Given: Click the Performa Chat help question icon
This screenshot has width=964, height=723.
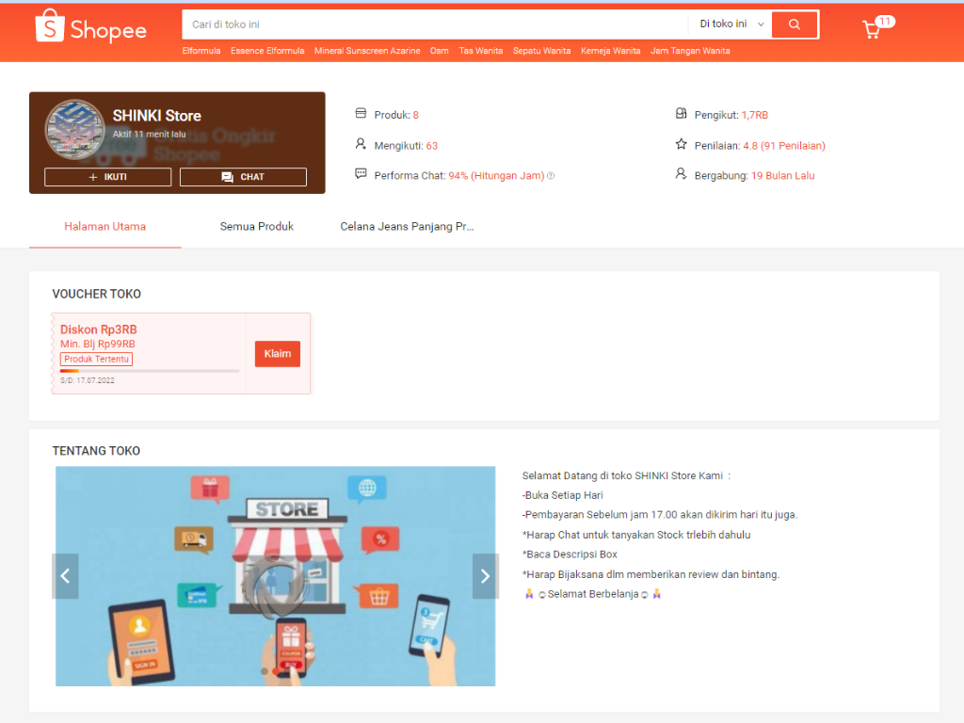Looking at the screenshot, I should click(551, 176).
